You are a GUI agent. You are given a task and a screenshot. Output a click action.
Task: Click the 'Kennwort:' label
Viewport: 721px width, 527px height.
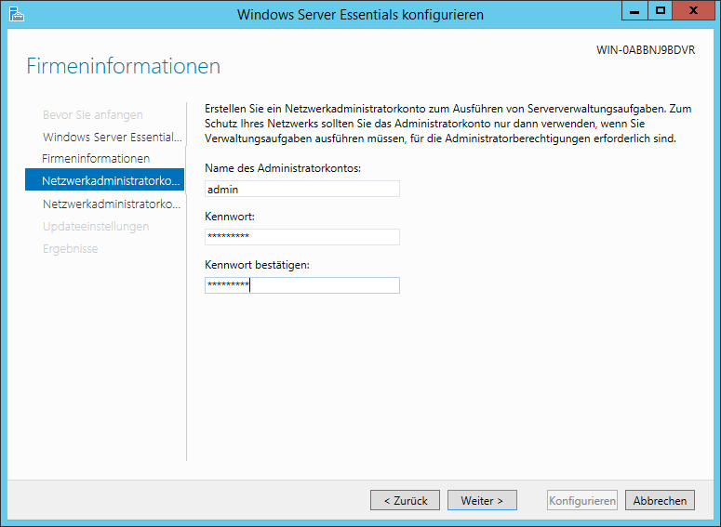230,217
